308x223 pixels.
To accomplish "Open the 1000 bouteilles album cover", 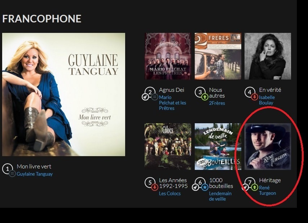I will coord(218,147).
